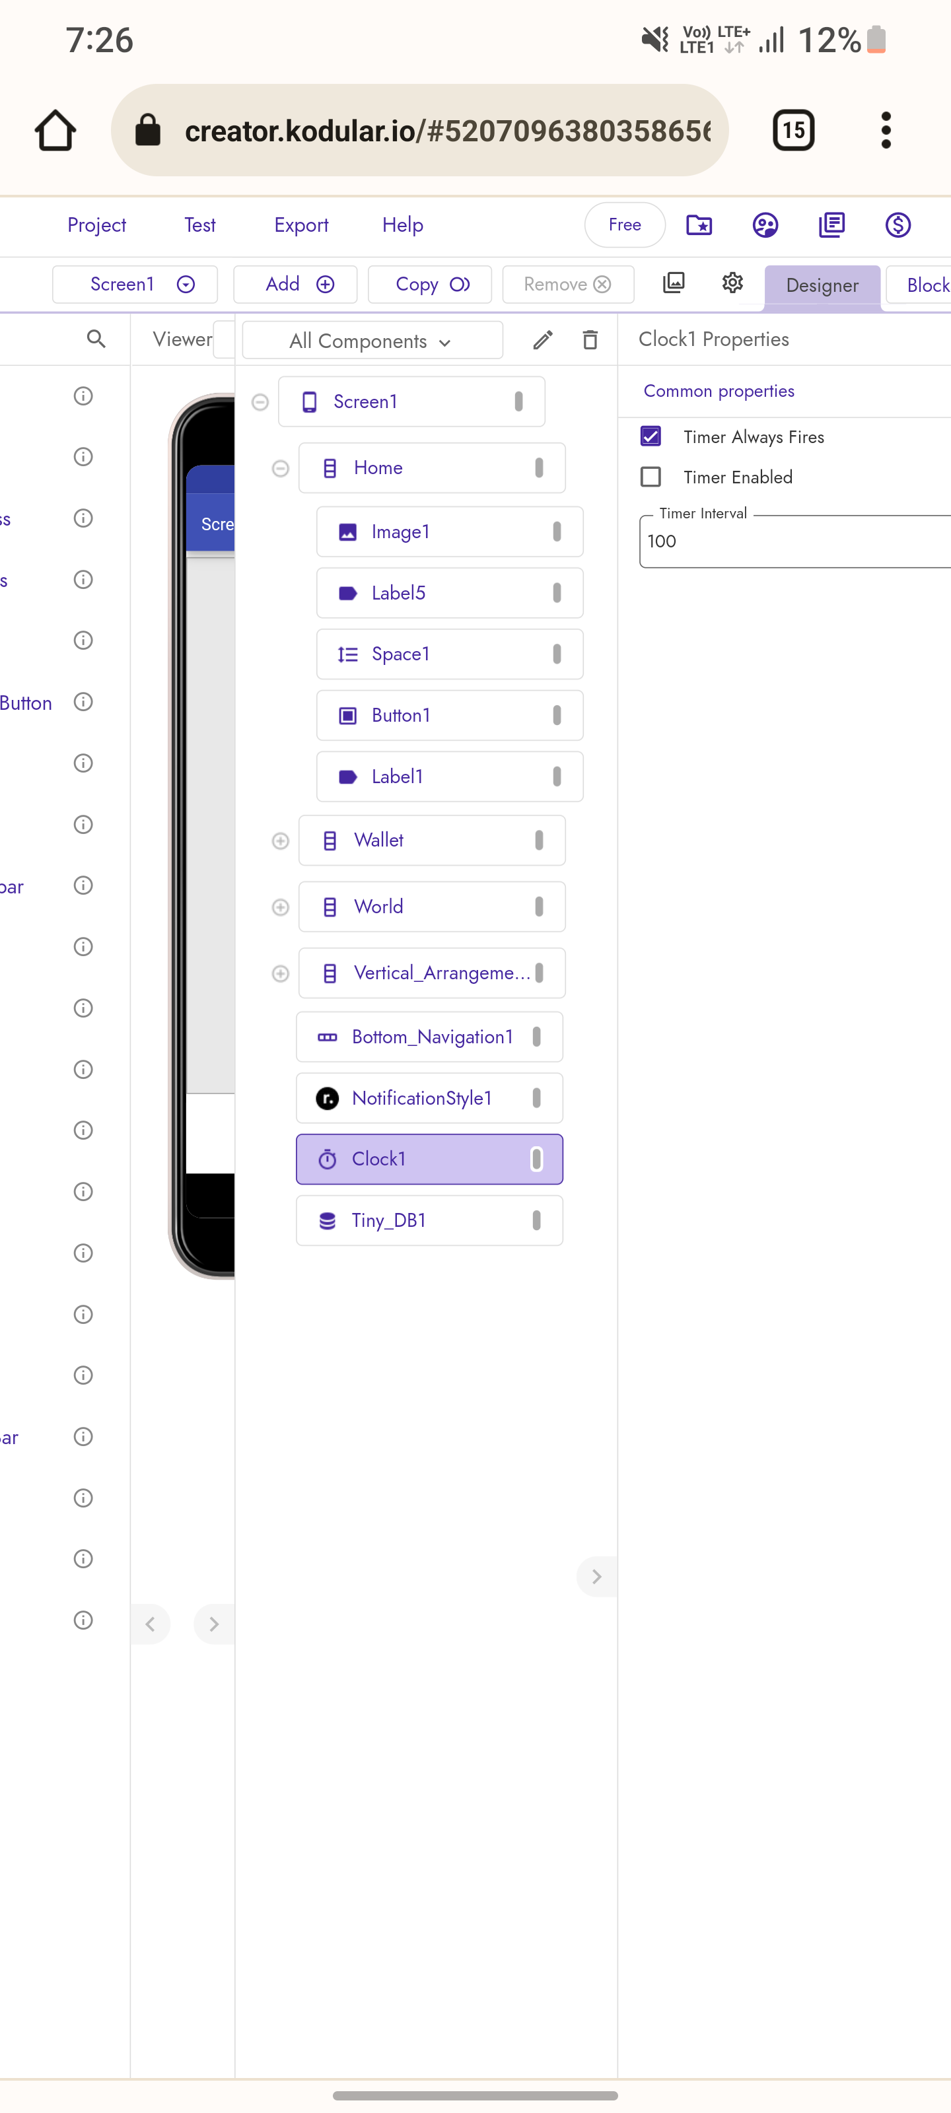
Task: Open the All Components dropdown
Action: point(371,339)
